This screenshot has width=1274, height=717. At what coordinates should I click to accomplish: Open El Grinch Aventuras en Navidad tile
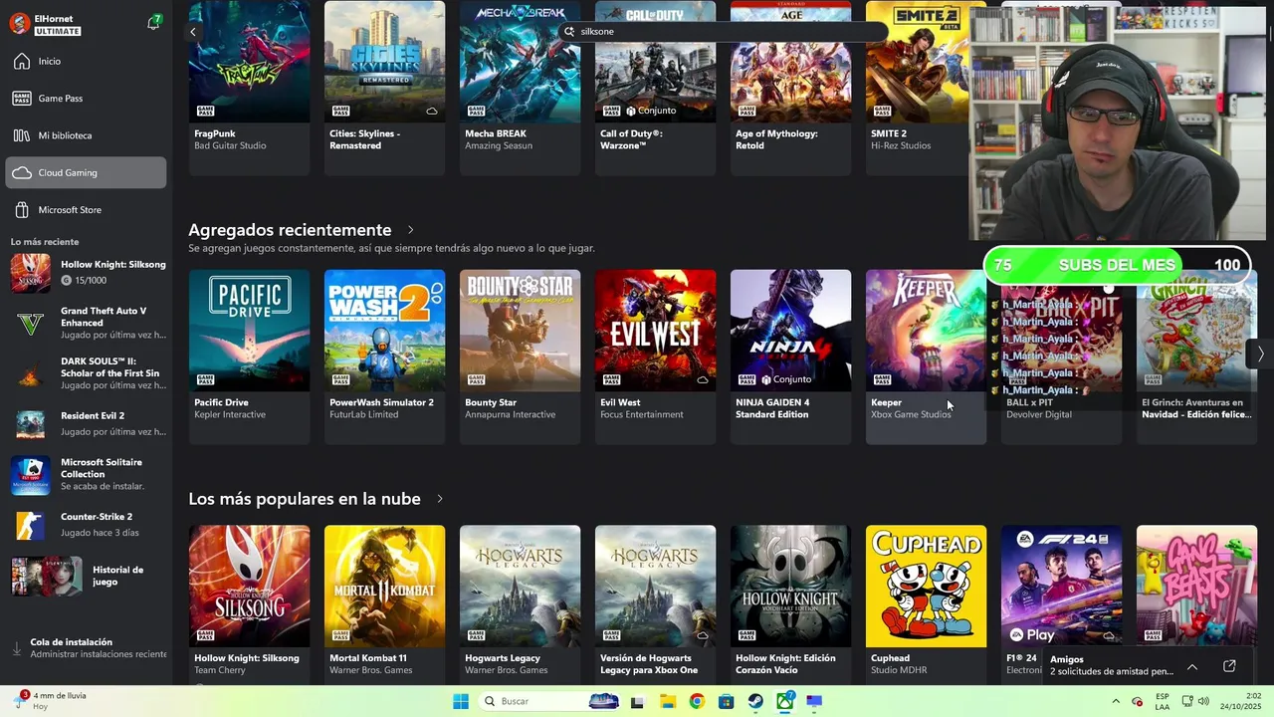tap(1196, 357)
